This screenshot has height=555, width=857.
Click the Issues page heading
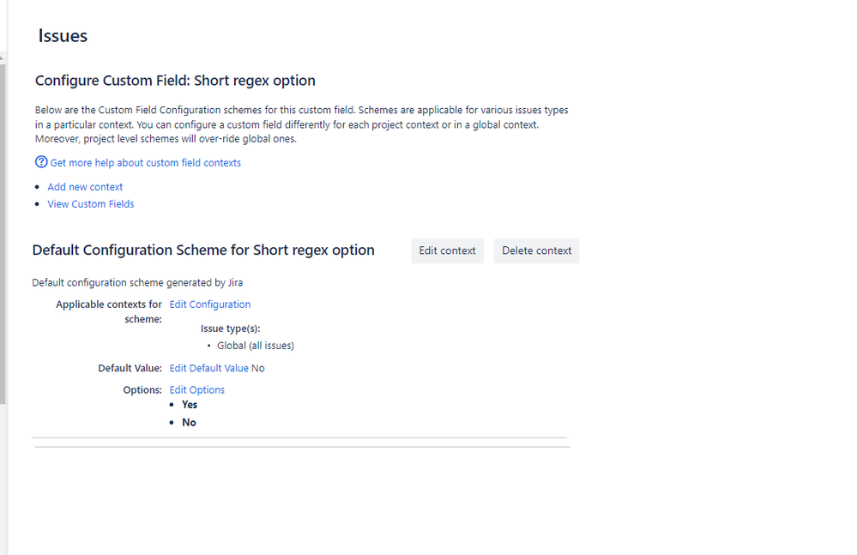pyautogui.click(x=61, y=35)
